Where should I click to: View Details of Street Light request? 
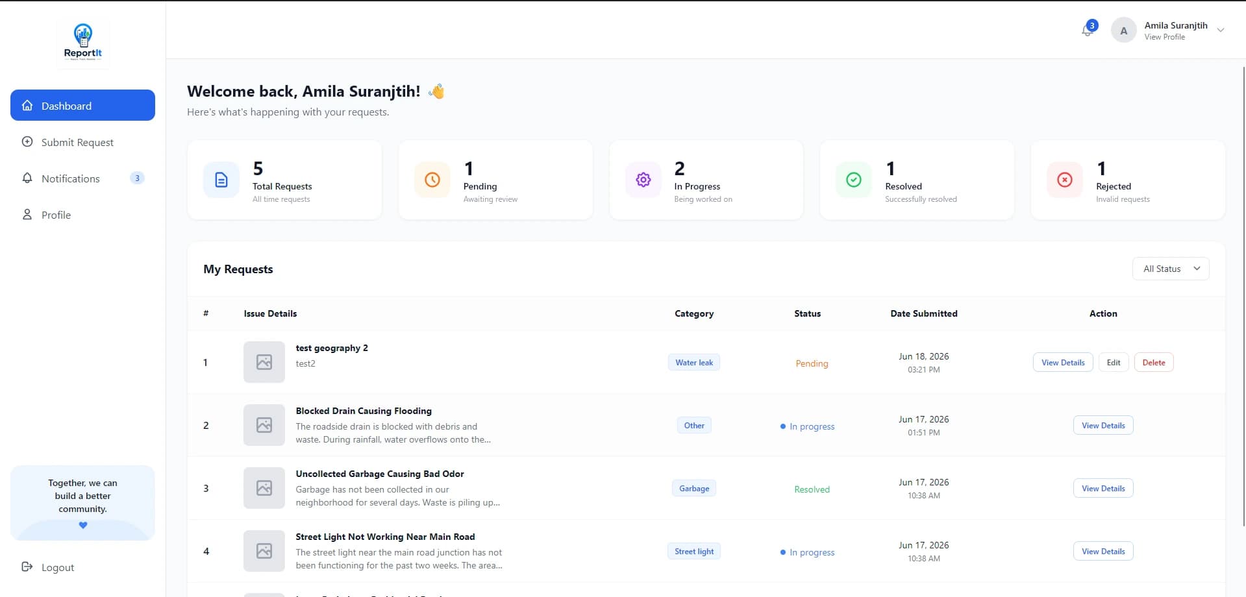[x=1103, y=551]
